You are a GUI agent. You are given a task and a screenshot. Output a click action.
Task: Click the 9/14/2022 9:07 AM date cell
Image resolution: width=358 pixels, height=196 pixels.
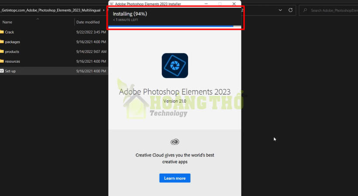(91, 52)
